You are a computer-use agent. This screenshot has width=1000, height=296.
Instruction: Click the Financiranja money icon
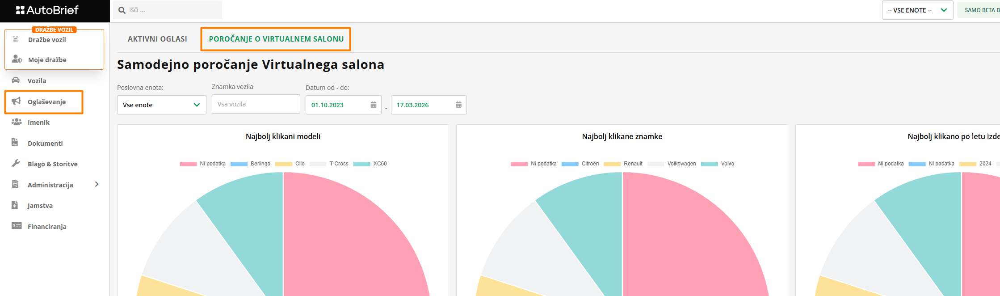coord(17,226)
